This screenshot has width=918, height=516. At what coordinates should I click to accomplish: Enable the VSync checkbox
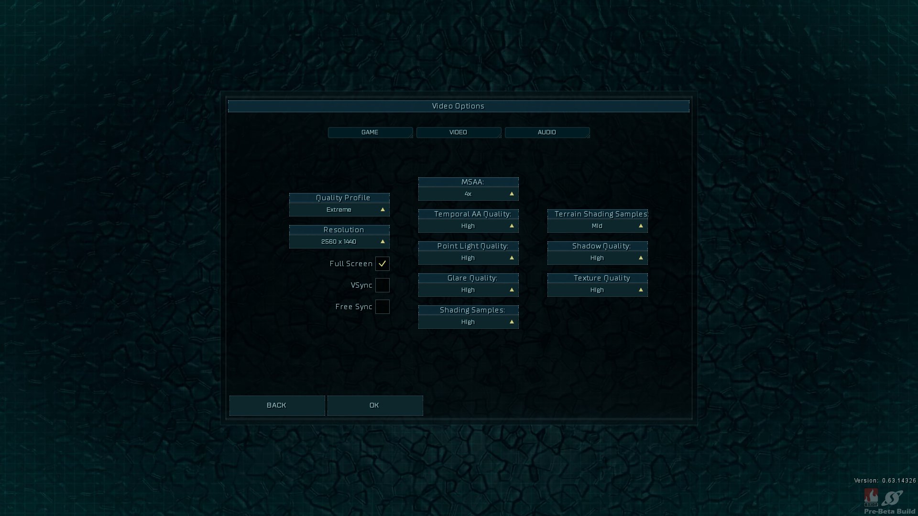[382, 285]
